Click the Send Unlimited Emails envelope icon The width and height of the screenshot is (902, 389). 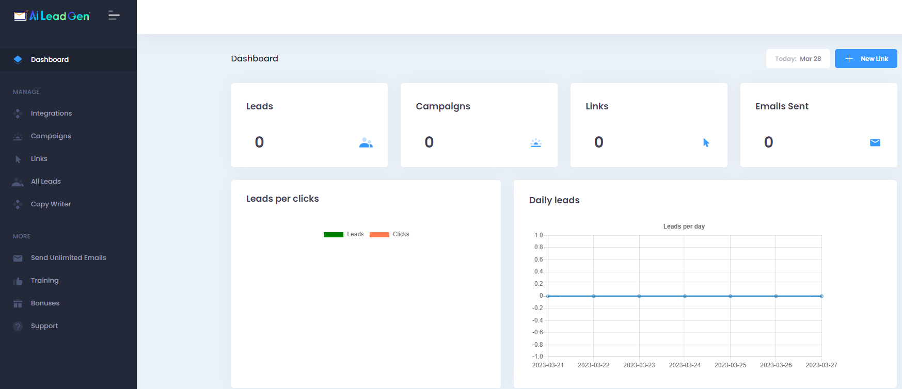18,258
